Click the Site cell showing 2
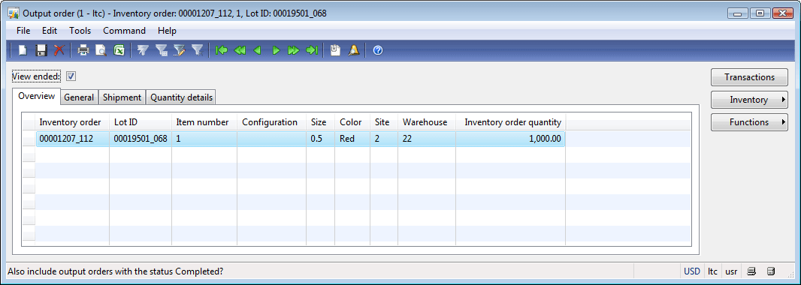This screenshot has width=801, height=285. coord(384,139)
